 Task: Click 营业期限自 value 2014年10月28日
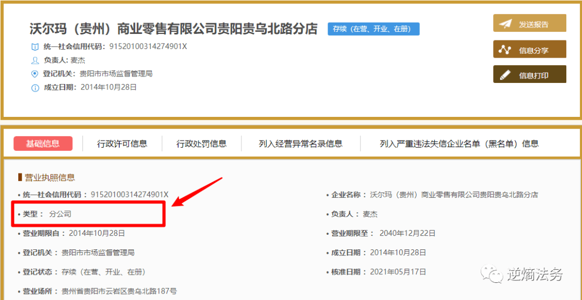(x=96, y=233)
